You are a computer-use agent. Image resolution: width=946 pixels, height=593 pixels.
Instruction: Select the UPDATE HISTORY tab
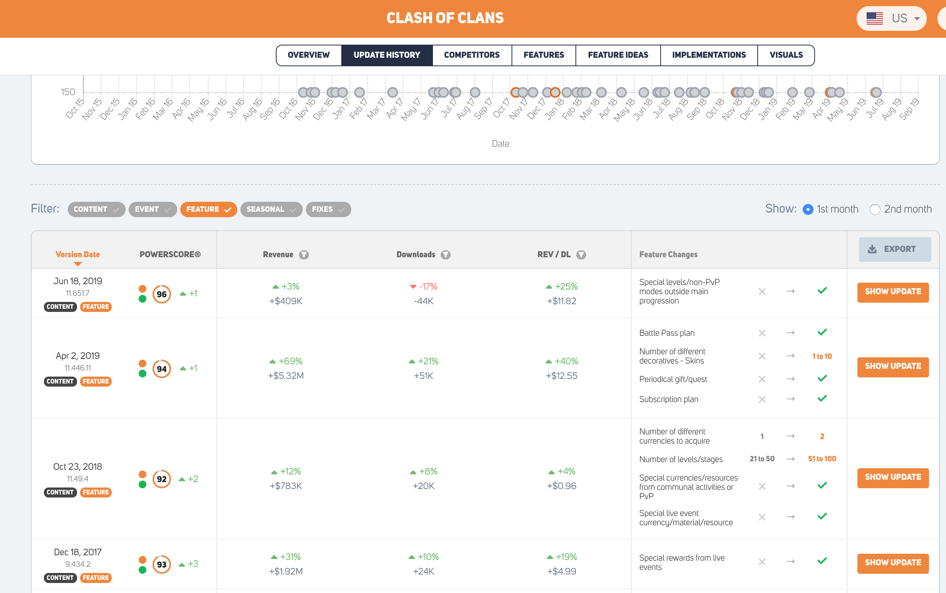[387, 55]
